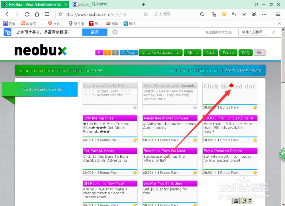The height and width of the screenshot is (206, 285).
Task: Select the screenshot scissors tool icon
Action: click(254, 14)
